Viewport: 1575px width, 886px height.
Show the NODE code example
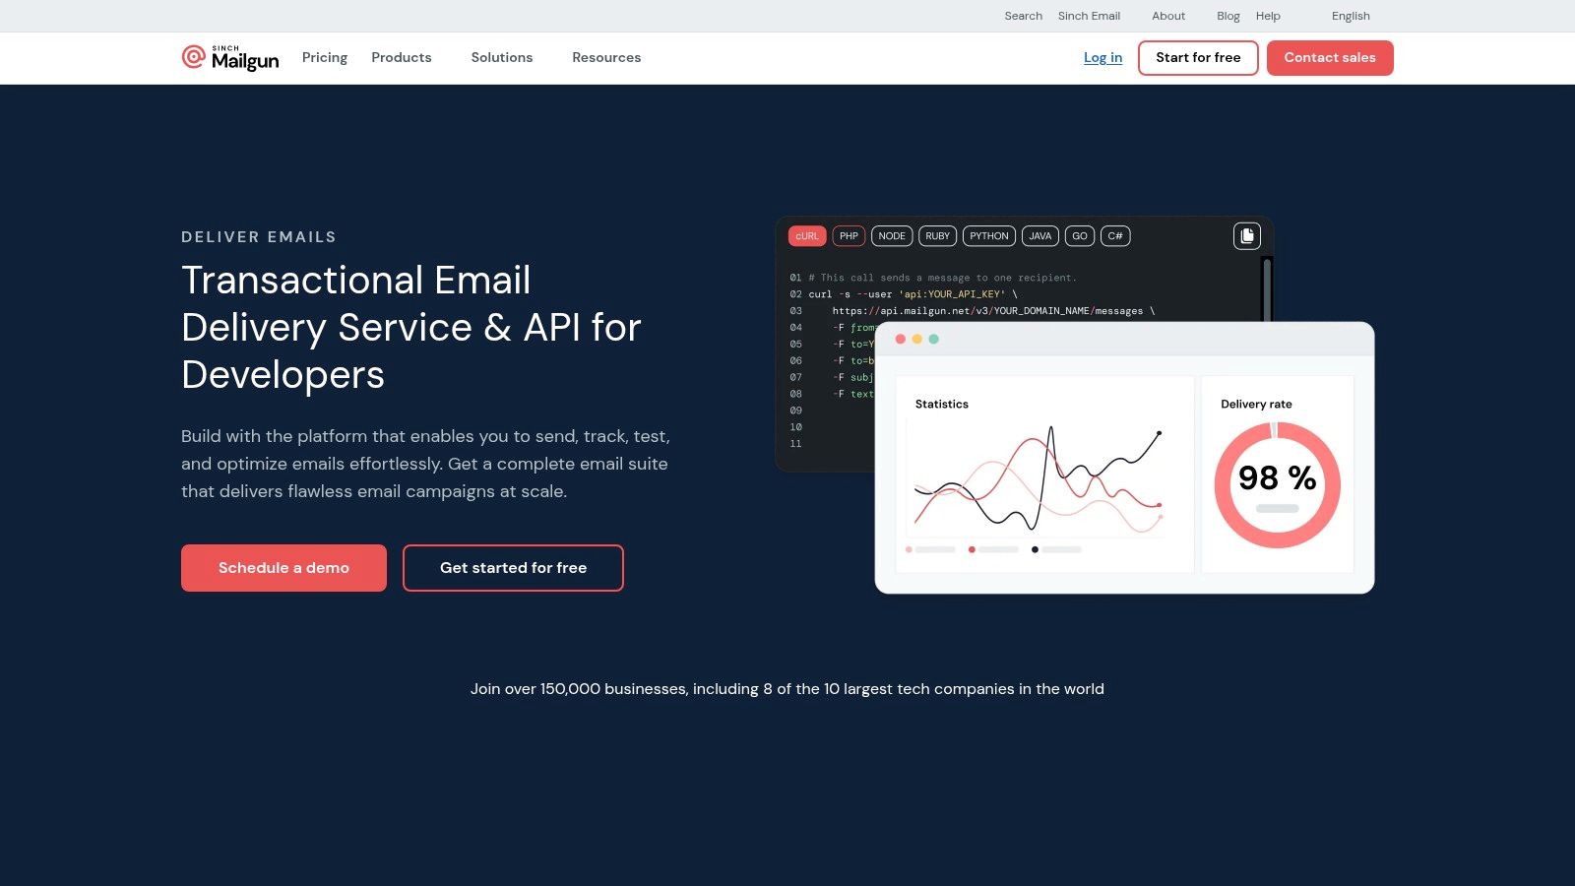891,236
